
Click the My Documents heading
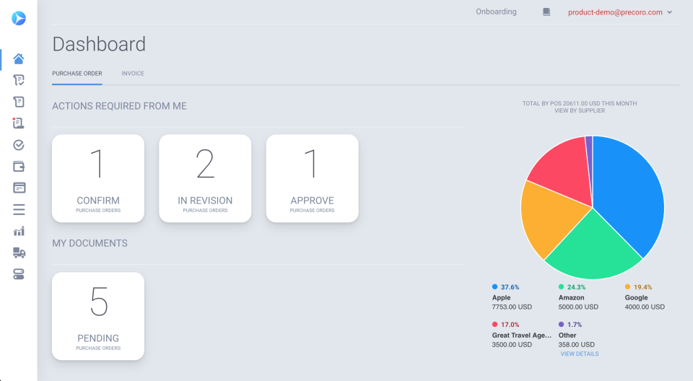(90, 244)
